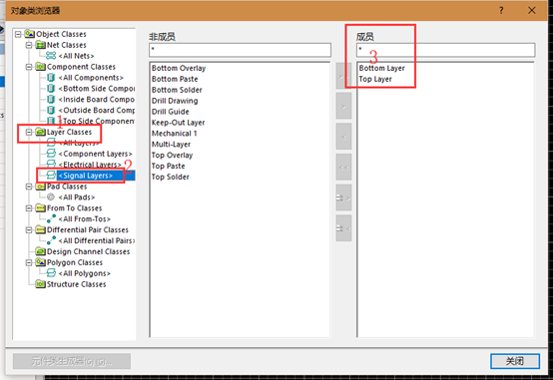Click the 元件类生成器 button
553x380 pixels.
point(72,361)
